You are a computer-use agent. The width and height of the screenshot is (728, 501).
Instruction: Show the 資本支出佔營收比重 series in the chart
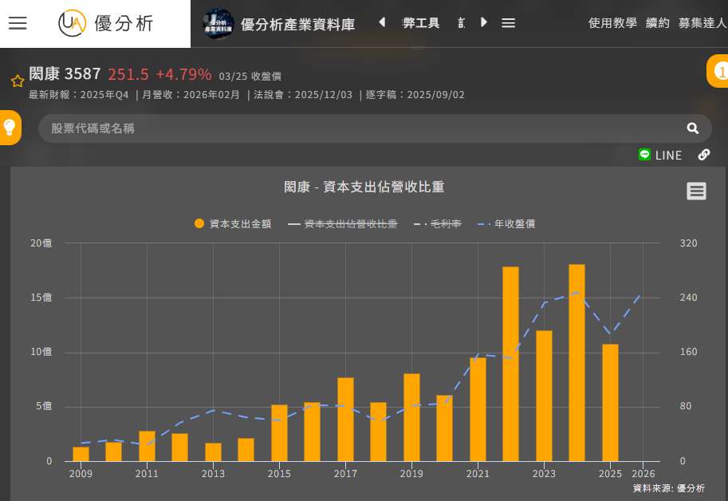[343, 224]
